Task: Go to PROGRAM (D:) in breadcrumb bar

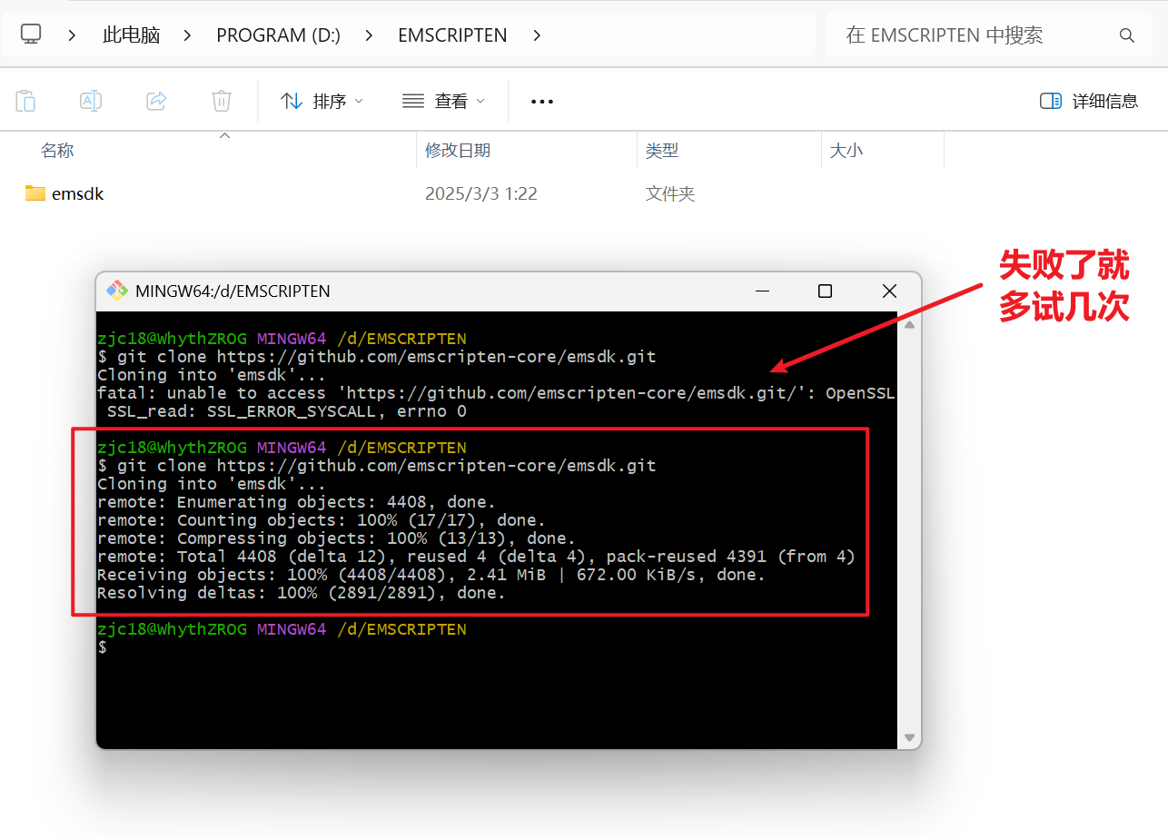Action: click(278, 35)
